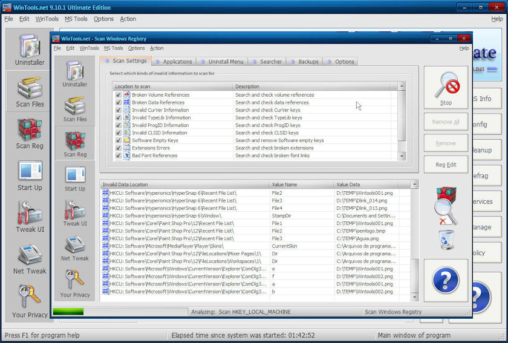Open Action menu in Scan Registry window
This screenshot has height=343, width=508.
pos(157,48)
